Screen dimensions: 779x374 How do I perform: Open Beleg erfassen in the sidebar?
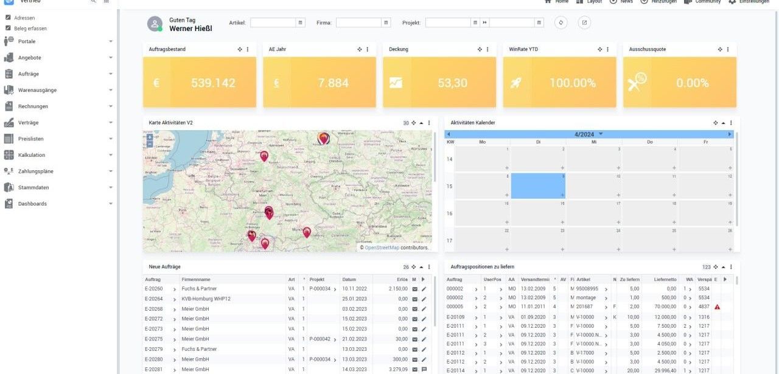(30, 28)
